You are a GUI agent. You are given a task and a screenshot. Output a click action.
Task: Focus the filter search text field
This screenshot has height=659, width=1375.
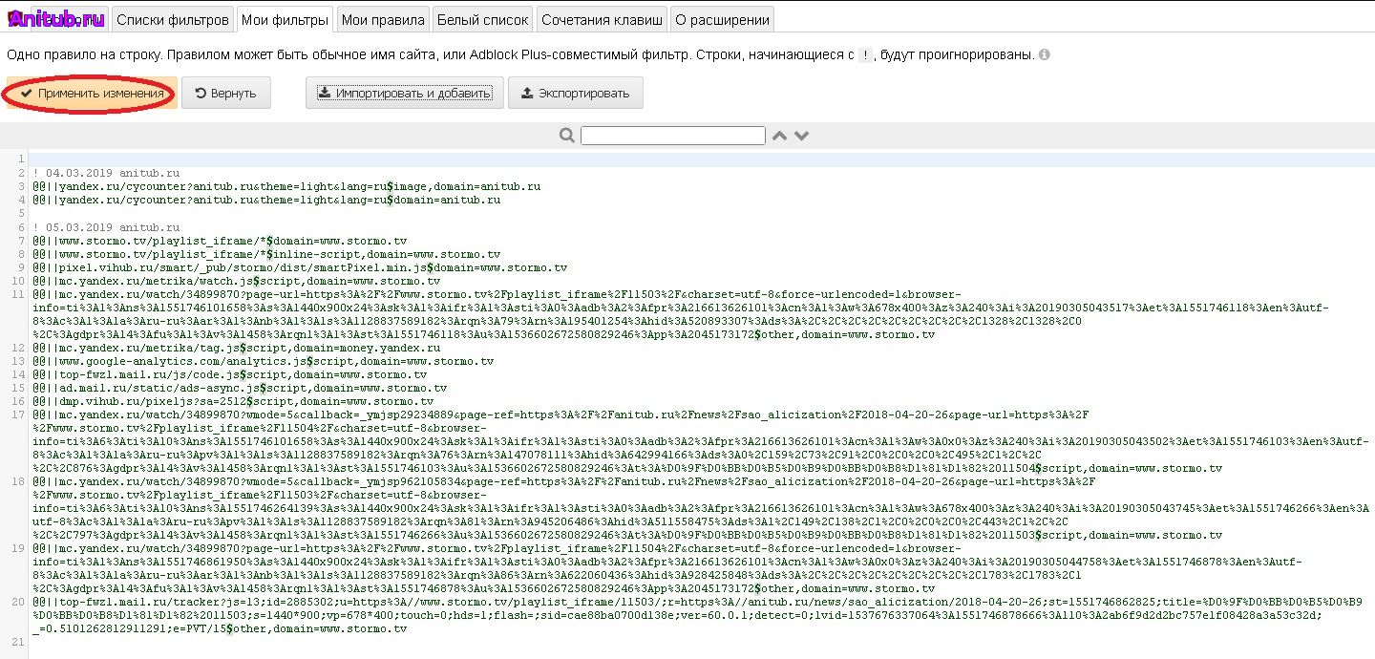672,136
